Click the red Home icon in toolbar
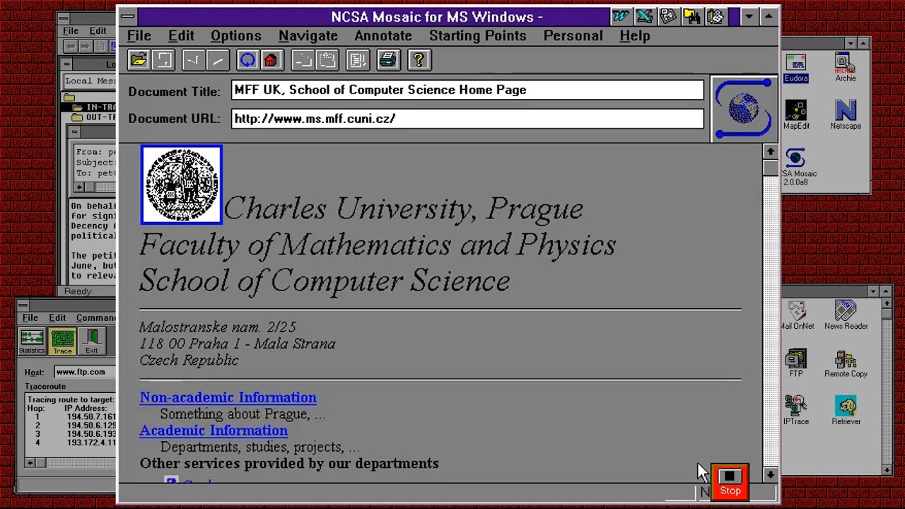Screen dimensions: 905x509 271,60
